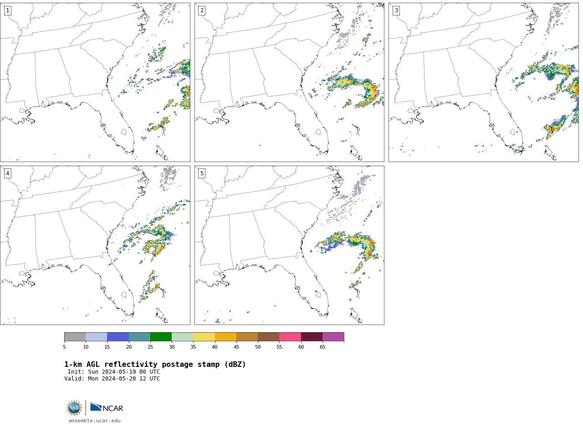Click the Init time line

click(114, 372)
